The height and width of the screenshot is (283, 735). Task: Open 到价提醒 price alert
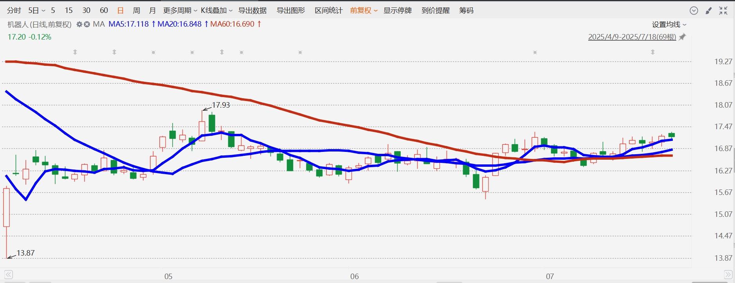436,11
